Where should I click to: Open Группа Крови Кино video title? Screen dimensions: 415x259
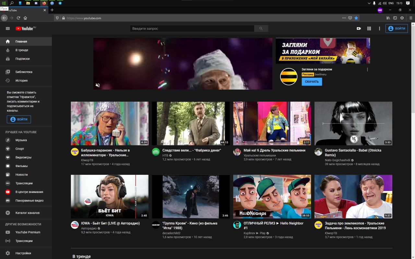pyautogui.click(x=190, y=225)
